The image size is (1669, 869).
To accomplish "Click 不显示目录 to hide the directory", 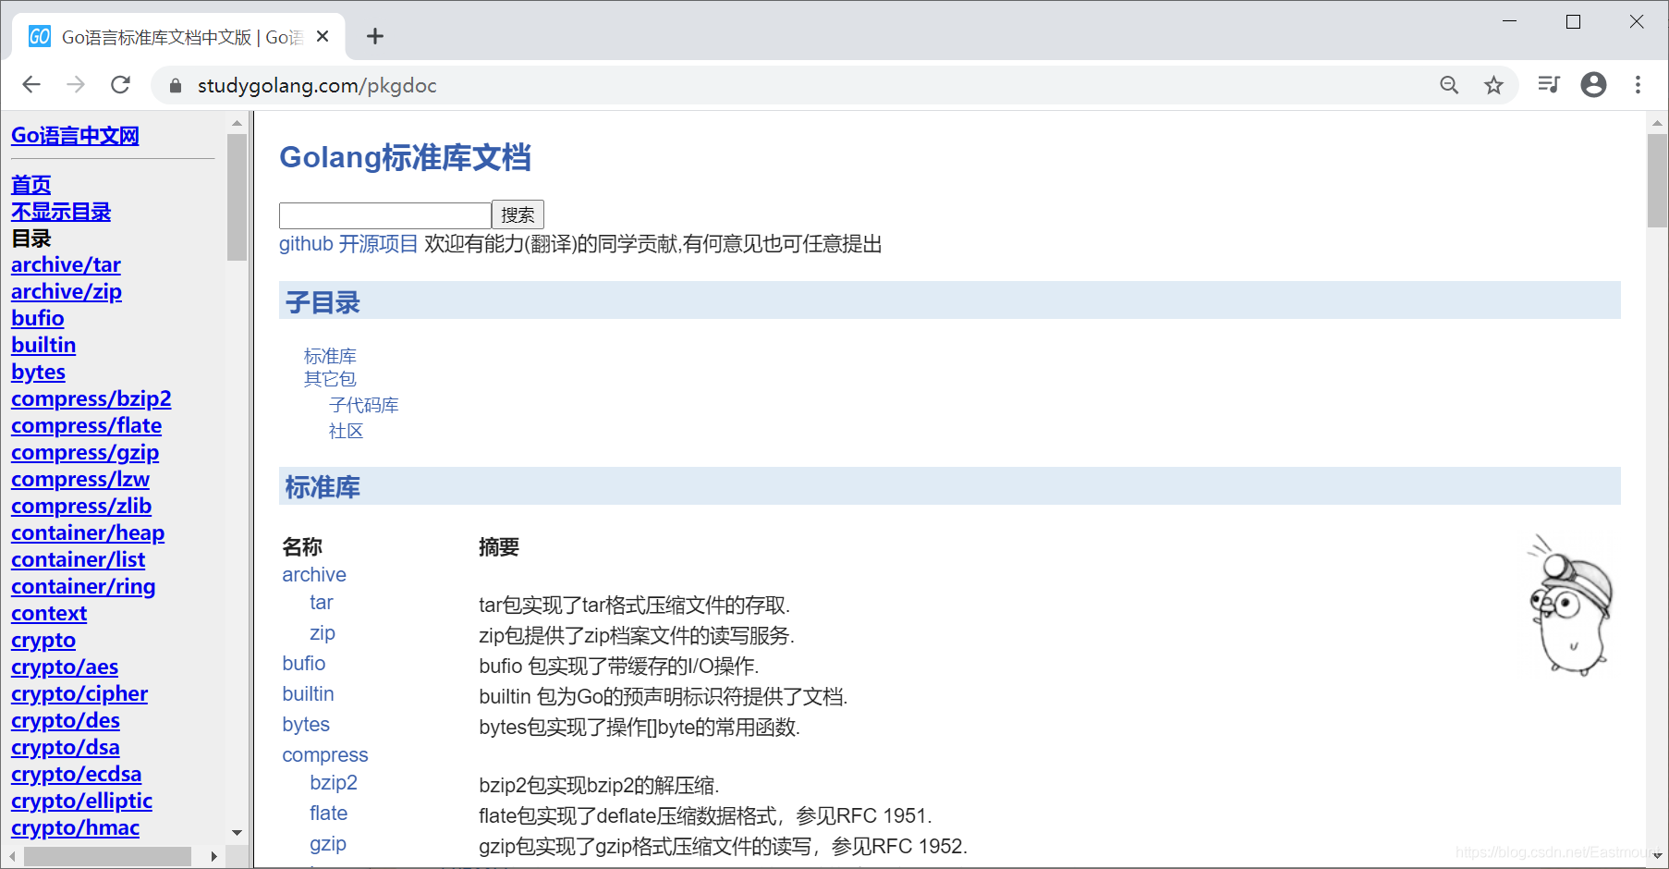I will click(x=61, y=212).
